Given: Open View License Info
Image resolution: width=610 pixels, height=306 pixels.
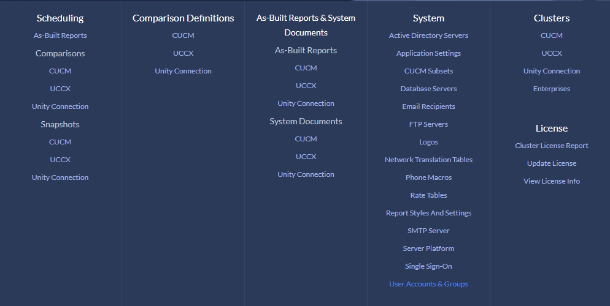Looking at the screenshot, I should pyautogui.click(x=551, y=181).
